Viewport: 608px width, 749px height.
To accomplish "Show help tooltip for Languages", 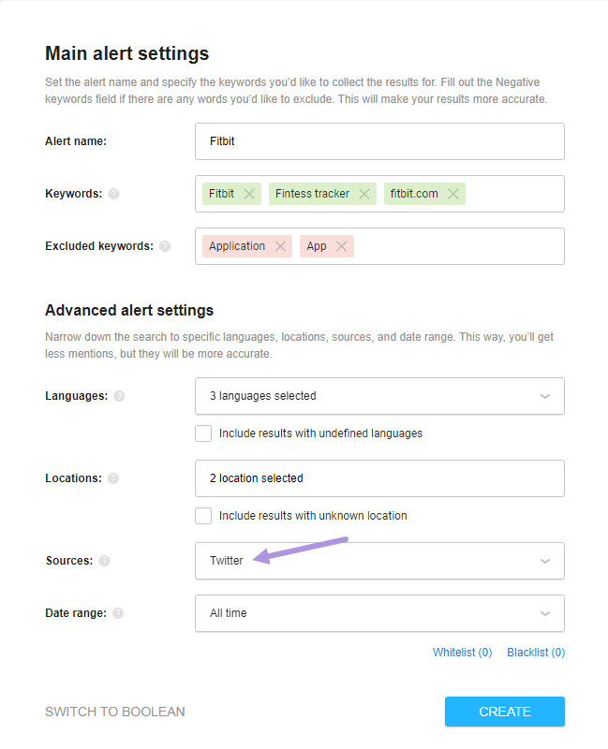I will (120, 396).
